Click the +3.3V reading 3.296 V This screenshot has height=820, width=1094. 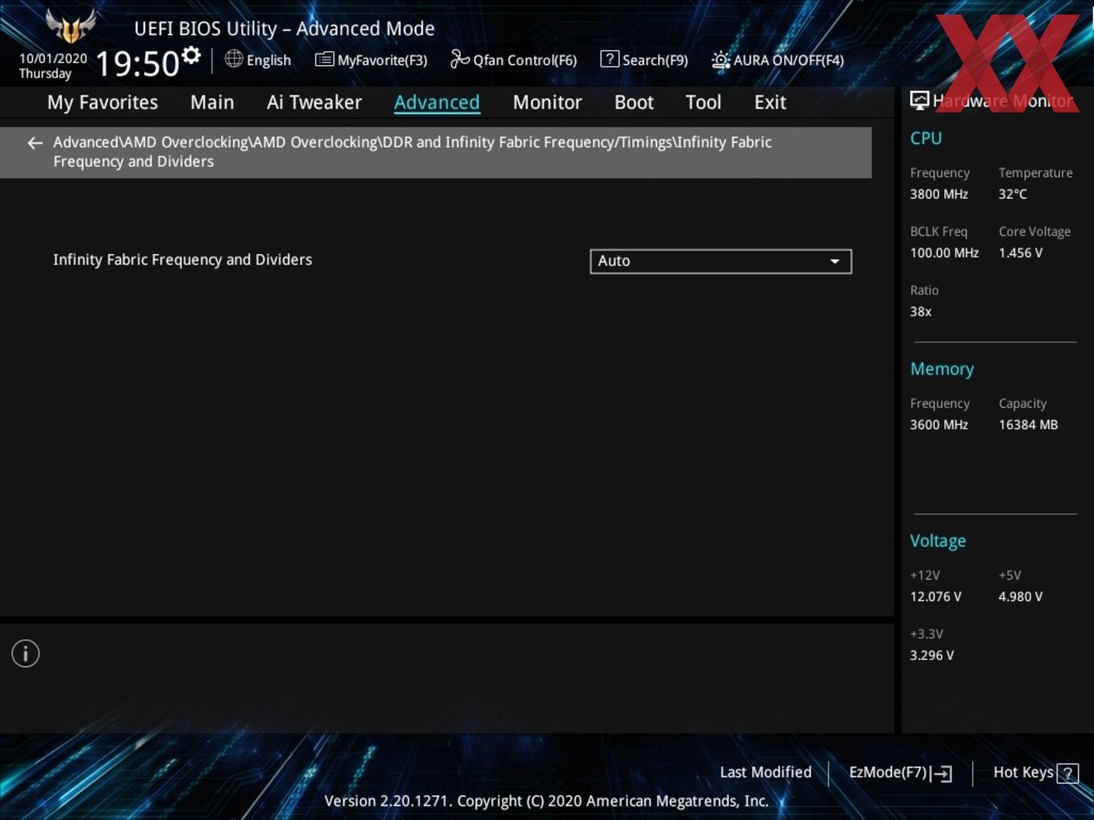932,656
